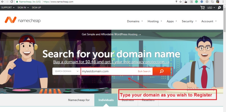Open the shopping cart icon
This screenshot has width=226, height=112.
202,8
